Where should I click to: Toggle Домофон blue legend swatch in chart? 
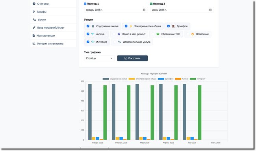pyautogui.click(x=161, y=79)
